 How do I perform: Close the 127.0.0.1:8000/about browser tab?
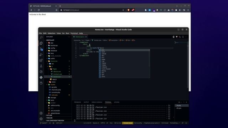coord(56,6)
